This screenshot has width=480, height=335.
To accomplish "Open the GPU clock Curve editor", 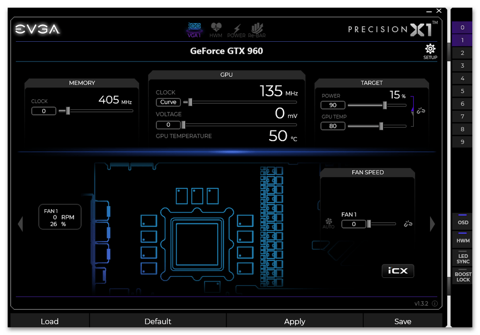I will click(x=168, y=102).
